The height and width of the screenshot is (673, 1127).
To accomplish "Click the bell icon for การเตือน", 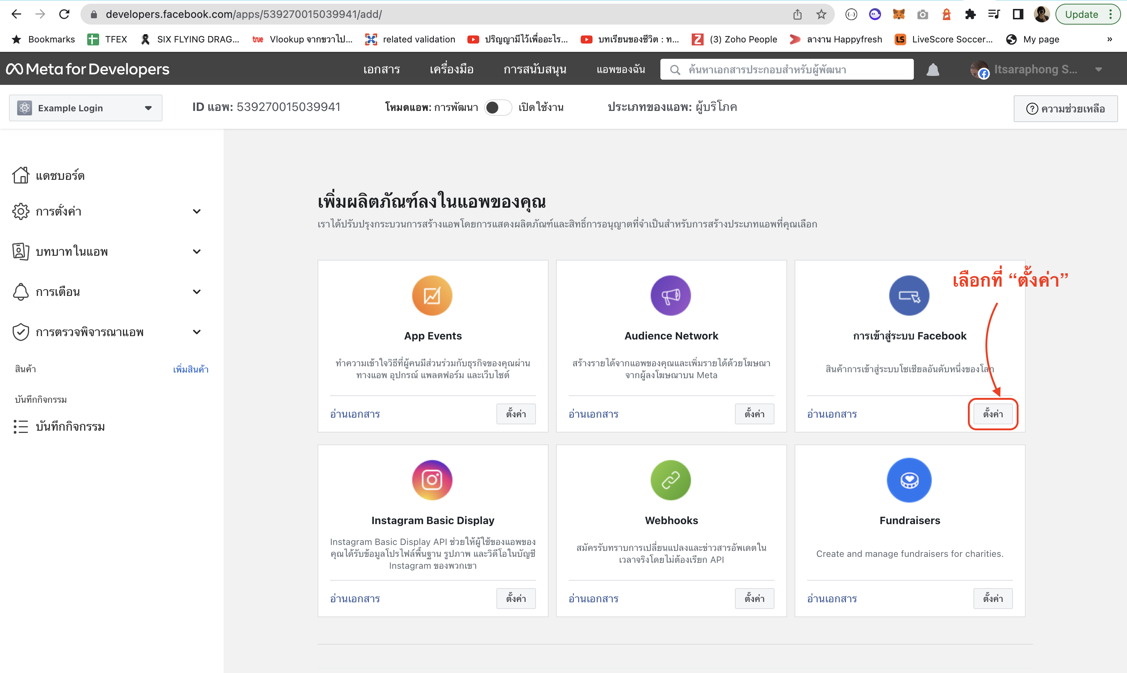I will pos(21,291).
